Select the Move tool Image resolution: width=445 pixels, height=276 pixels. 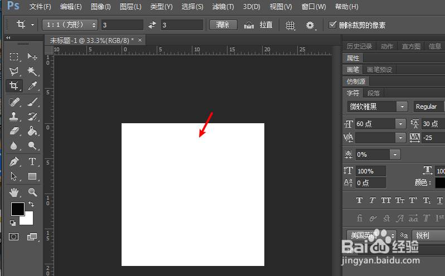pos(32,56)
